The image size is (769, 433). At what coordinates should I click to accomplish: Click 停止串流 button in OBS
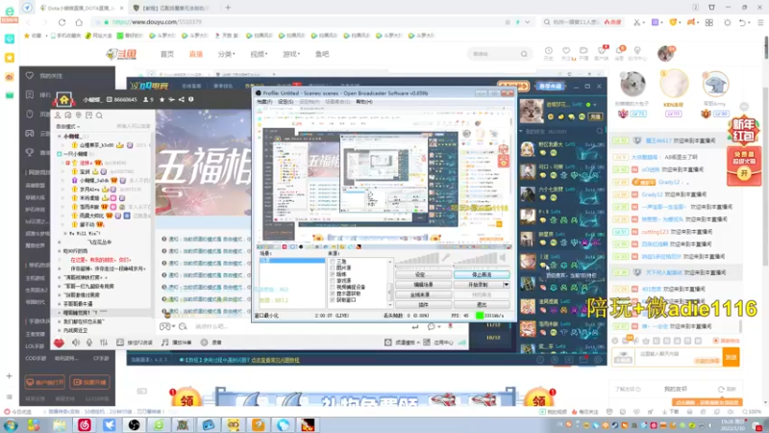coord(482,275)
